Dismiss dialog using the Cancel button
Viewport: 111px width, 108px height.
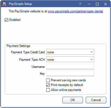[96, 100]
